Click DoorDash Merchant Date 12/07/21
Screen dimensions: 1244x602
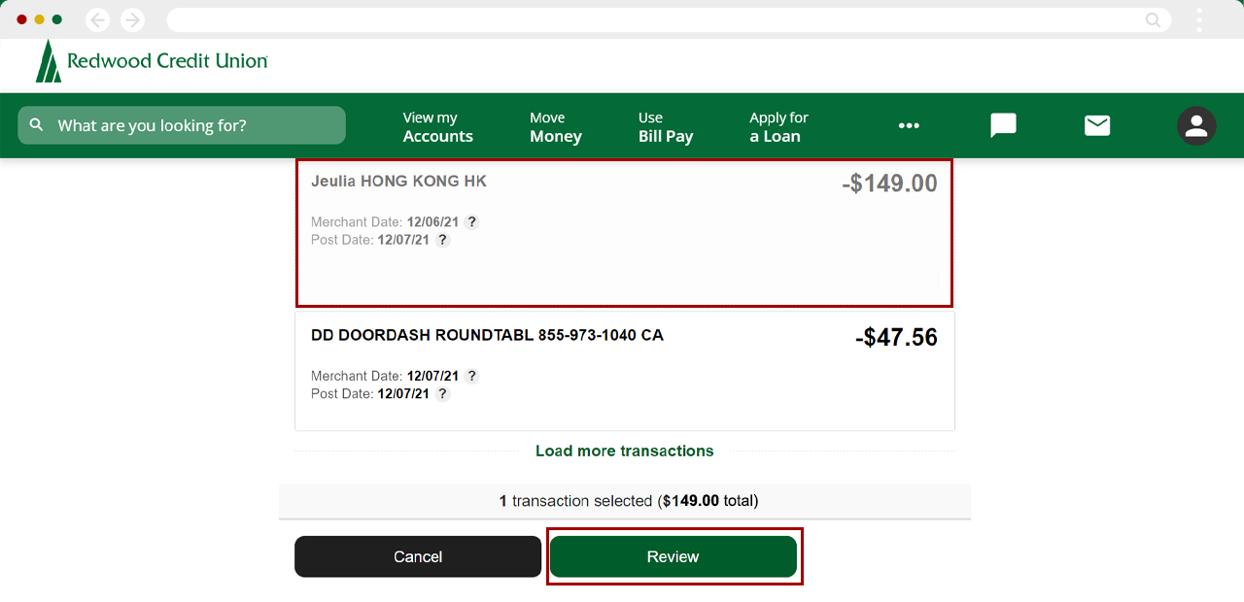coord(385,376)
